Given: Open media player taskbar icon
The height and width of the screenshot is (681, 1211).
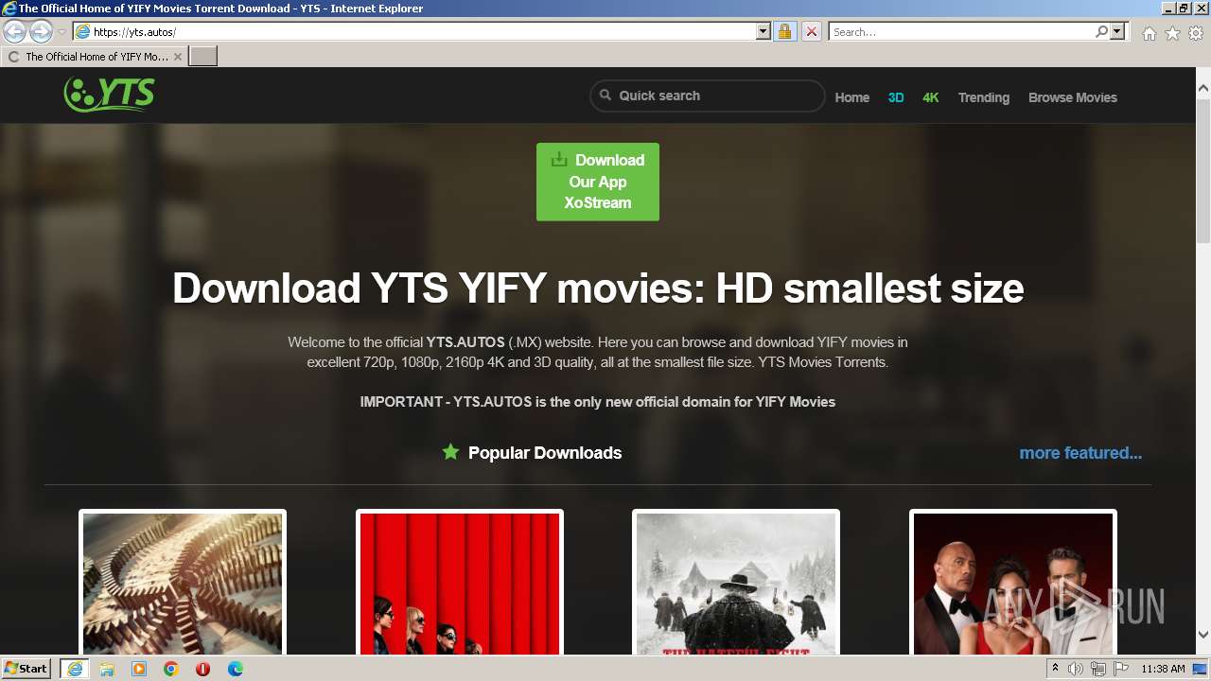Looking at the screenshot, I should (139, 669).
